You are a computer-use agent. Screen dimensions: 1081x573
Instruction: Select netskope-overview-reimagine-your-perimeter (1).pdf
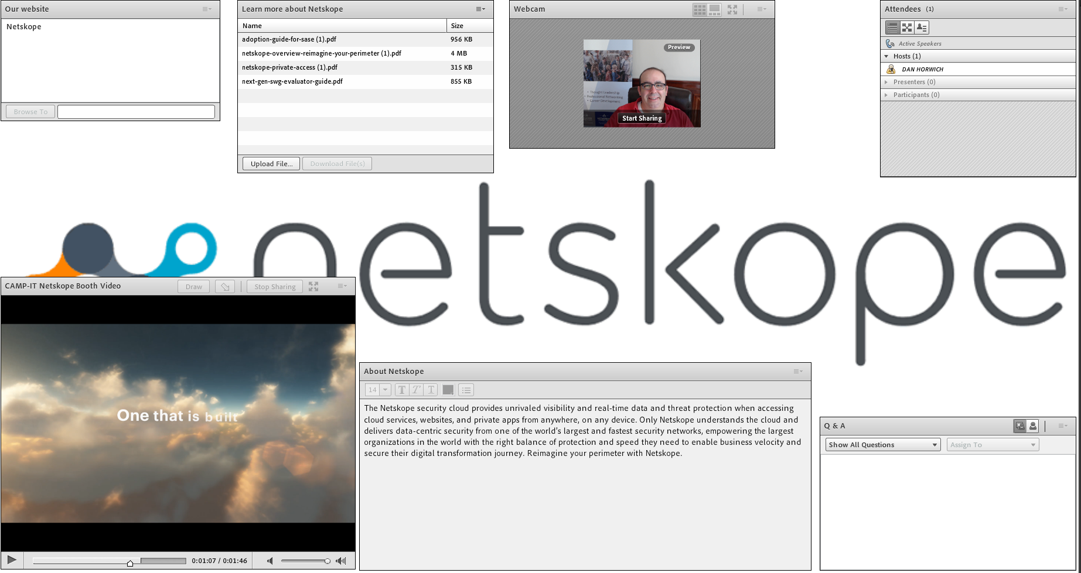click(366, 54)
